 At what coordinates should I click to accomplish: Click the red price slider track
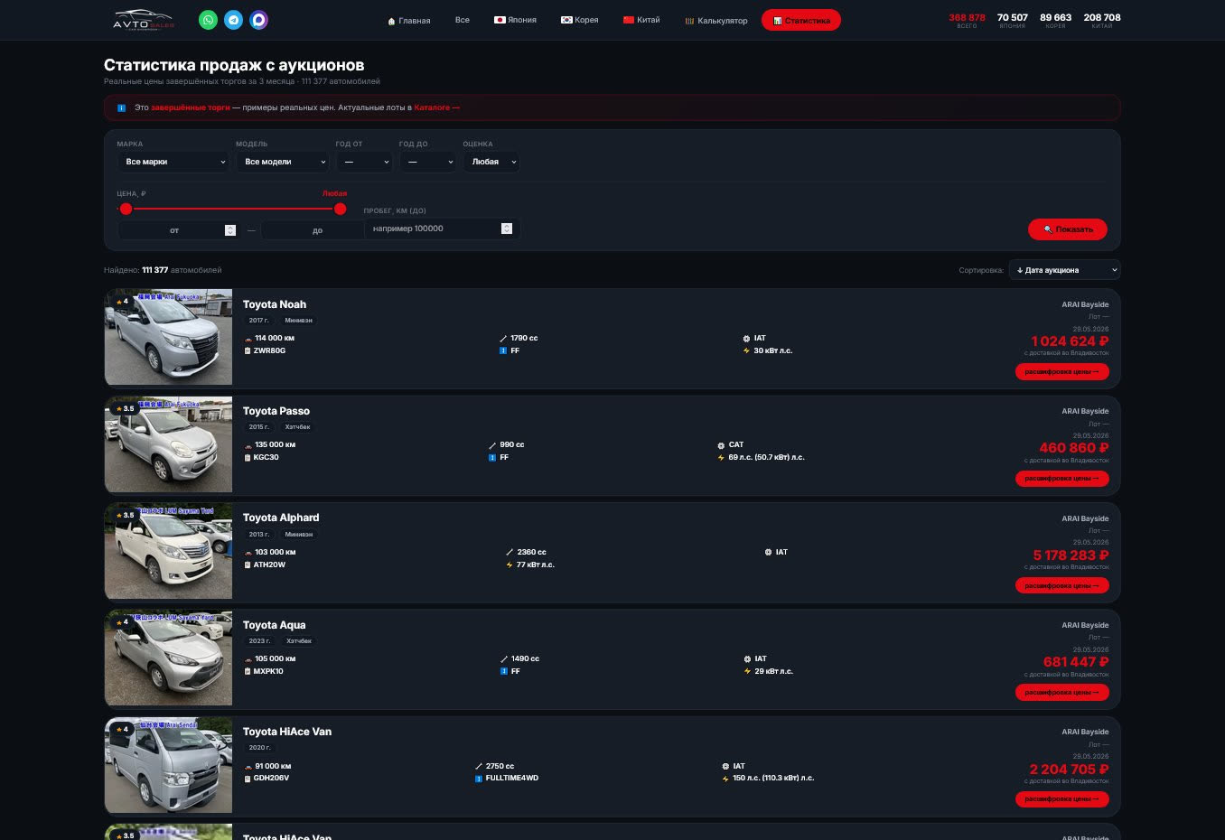click(x=233, y=209)
